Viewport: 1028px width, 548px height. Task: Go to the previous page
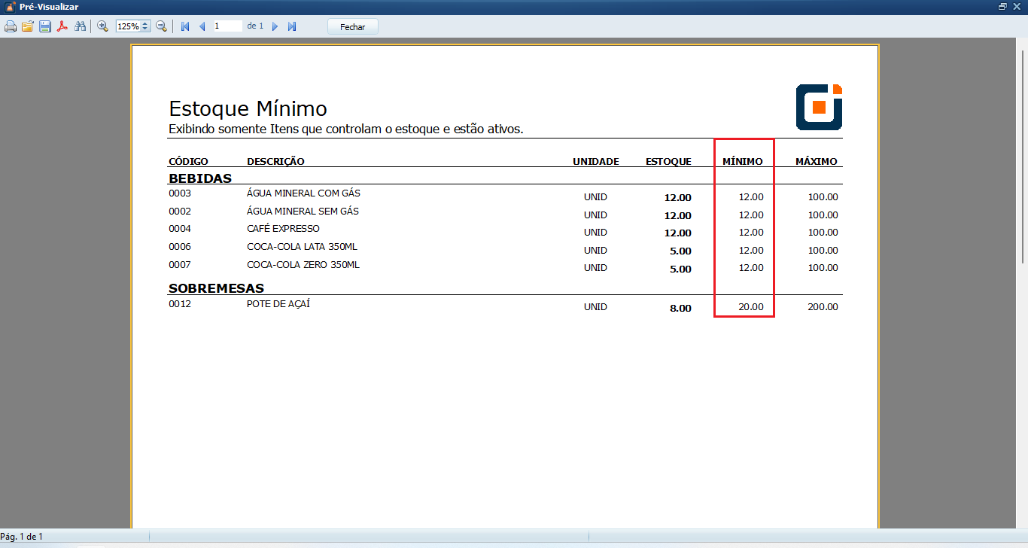(202, 26)
